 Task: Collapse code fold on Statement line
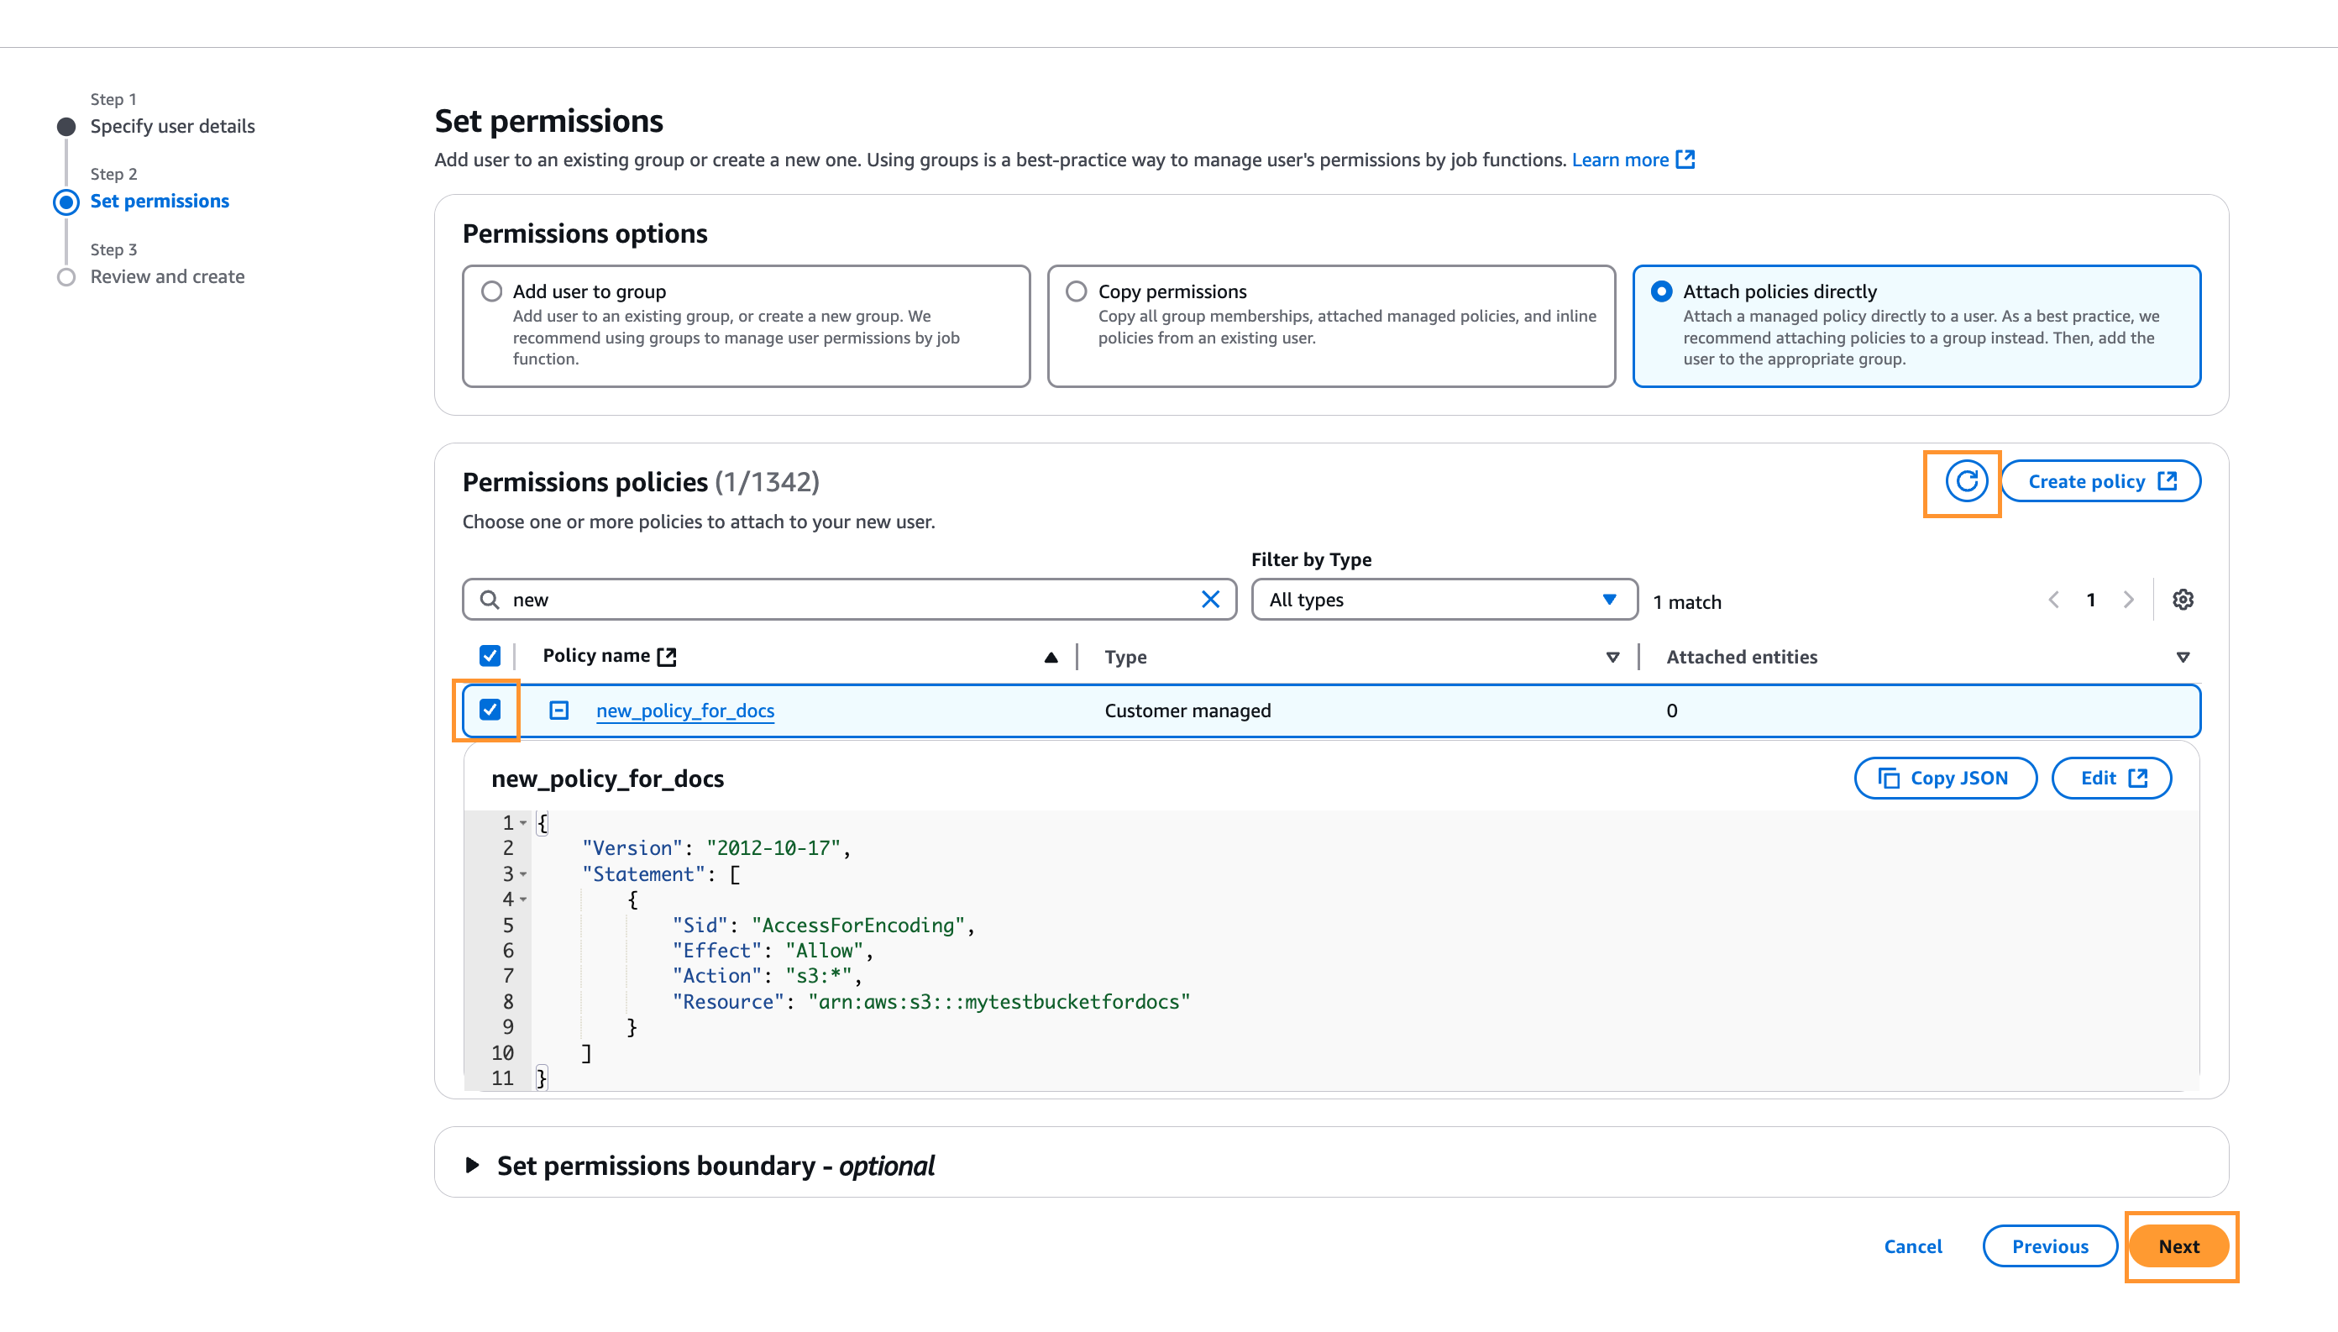point(523,874)
